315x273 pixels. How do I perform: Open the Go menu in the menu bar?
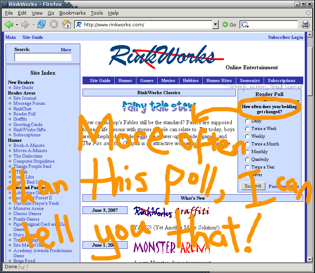click(51, 13)
